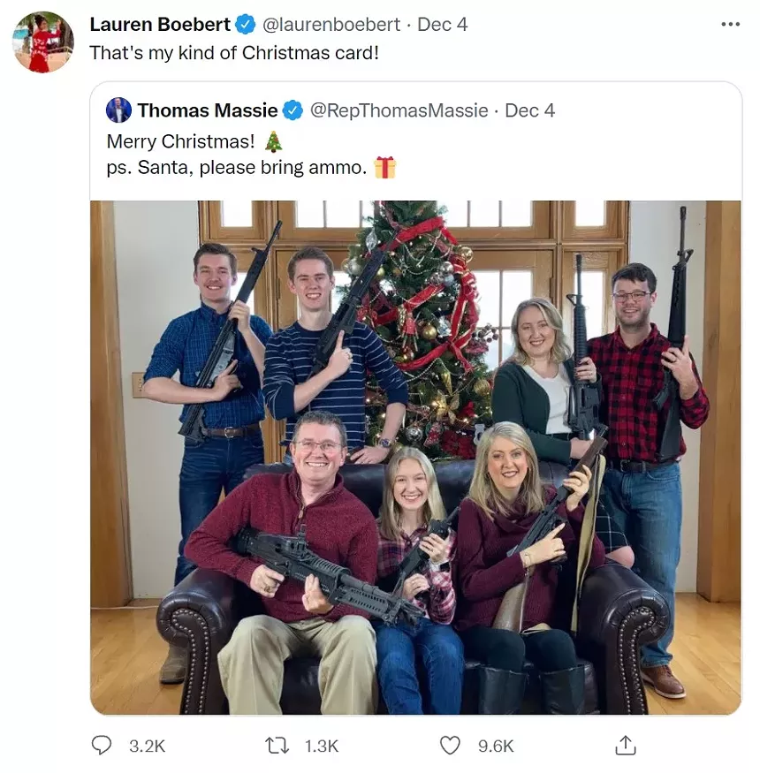The width and height of the screenshot is (760, 773).
Task: Click the 9.6K likes count
Action: (x=496, y=746)
